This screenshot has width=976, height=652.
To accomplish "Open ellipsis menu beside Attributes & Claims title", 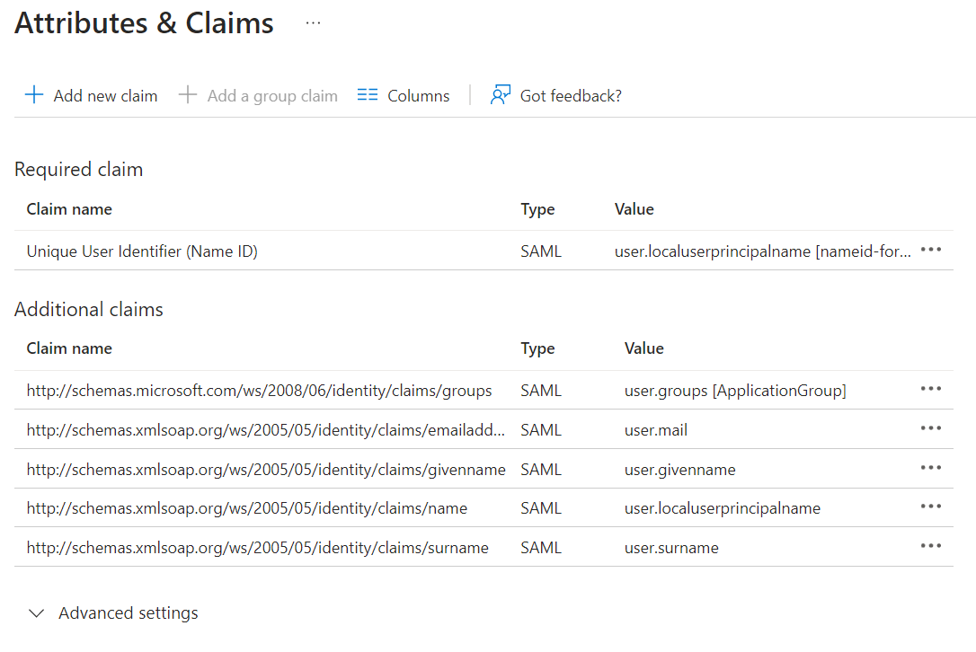I will pyautogui.click(x=313, y=23).
